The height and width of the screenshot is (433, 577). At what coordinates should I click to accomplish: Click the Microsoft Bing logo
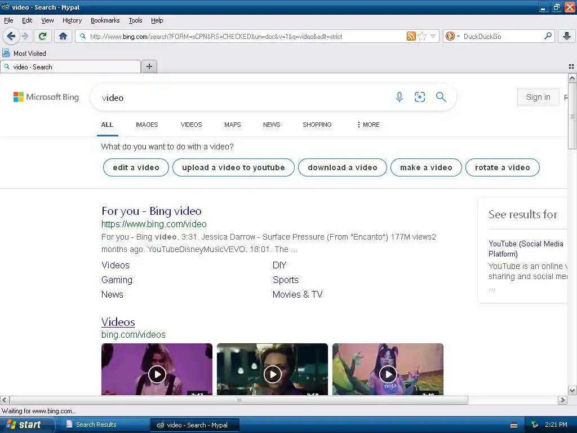tap(46, 97)
